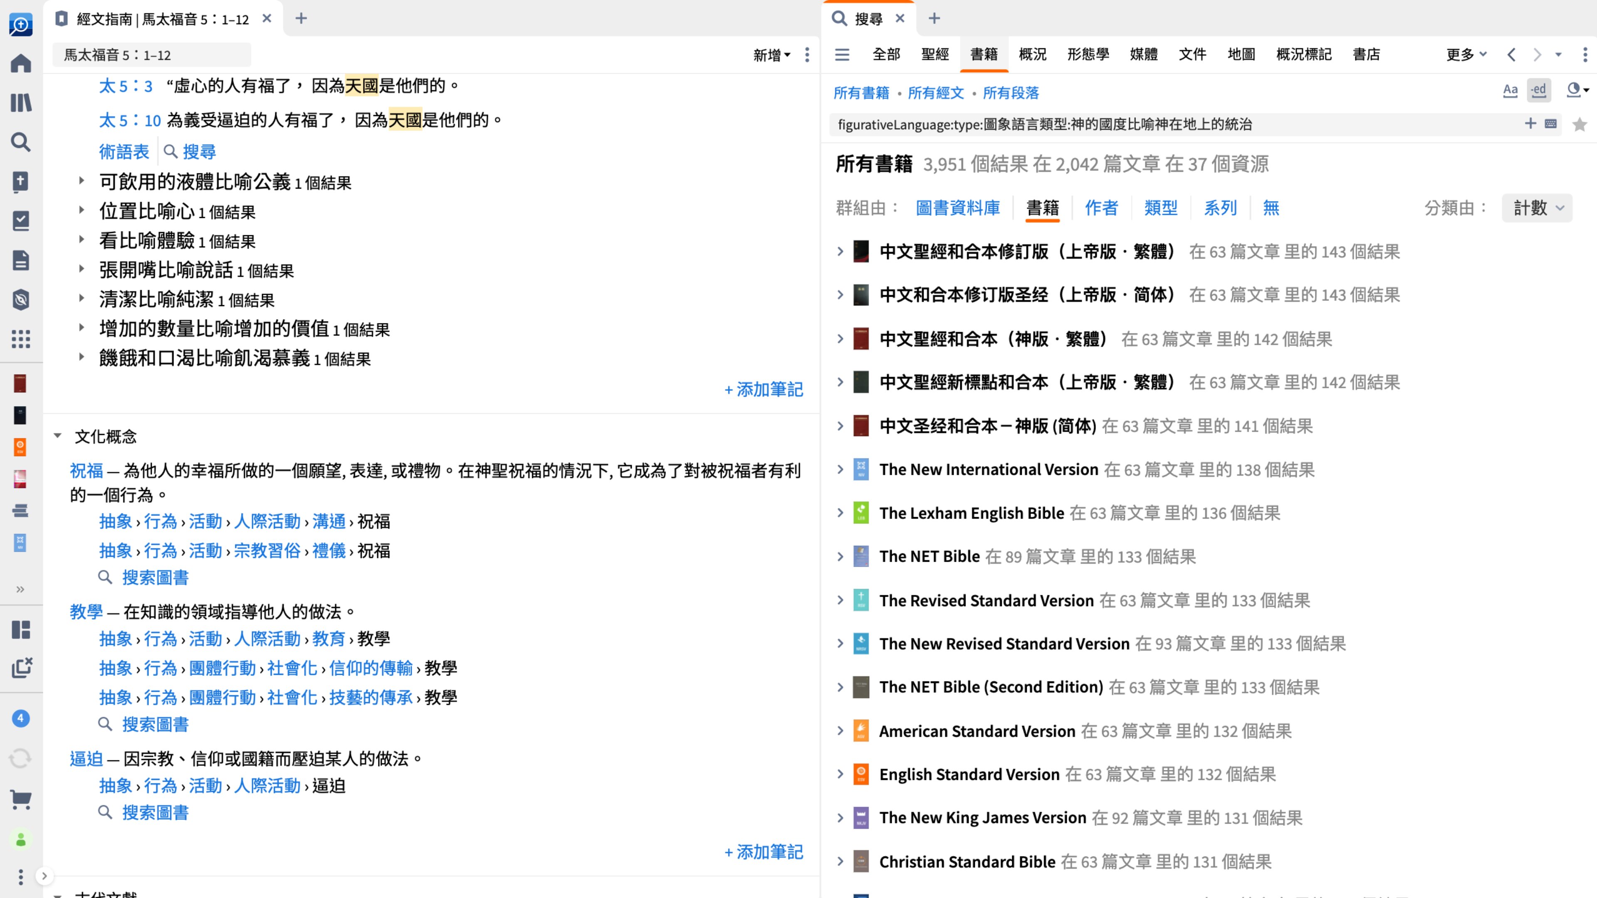
Task: Switch to the 聖經 search tab
Action: (935, 54)
